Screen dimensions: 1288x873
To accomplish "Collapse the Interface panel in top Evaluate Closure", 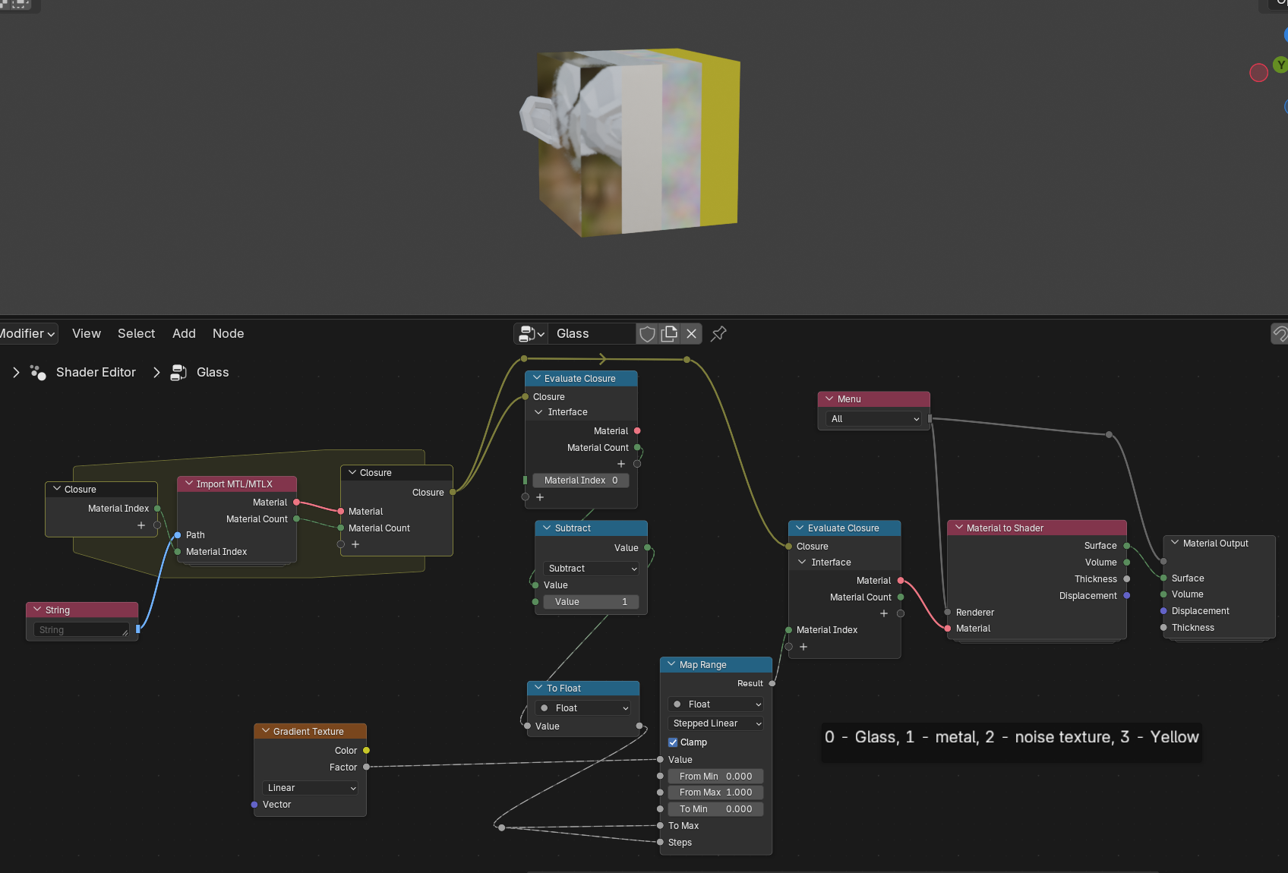I will click(x=538, y=412).
